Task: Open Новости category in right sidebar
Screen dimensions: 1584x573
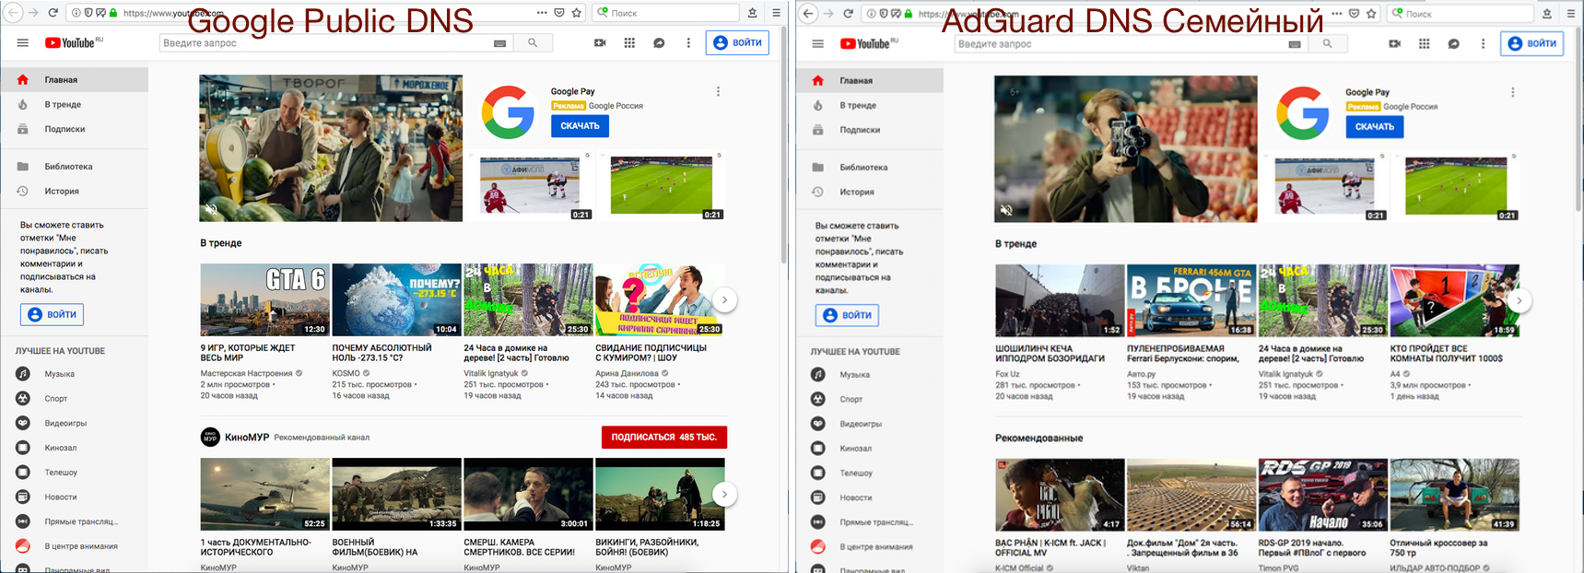Action: click(x=869, y=497)
